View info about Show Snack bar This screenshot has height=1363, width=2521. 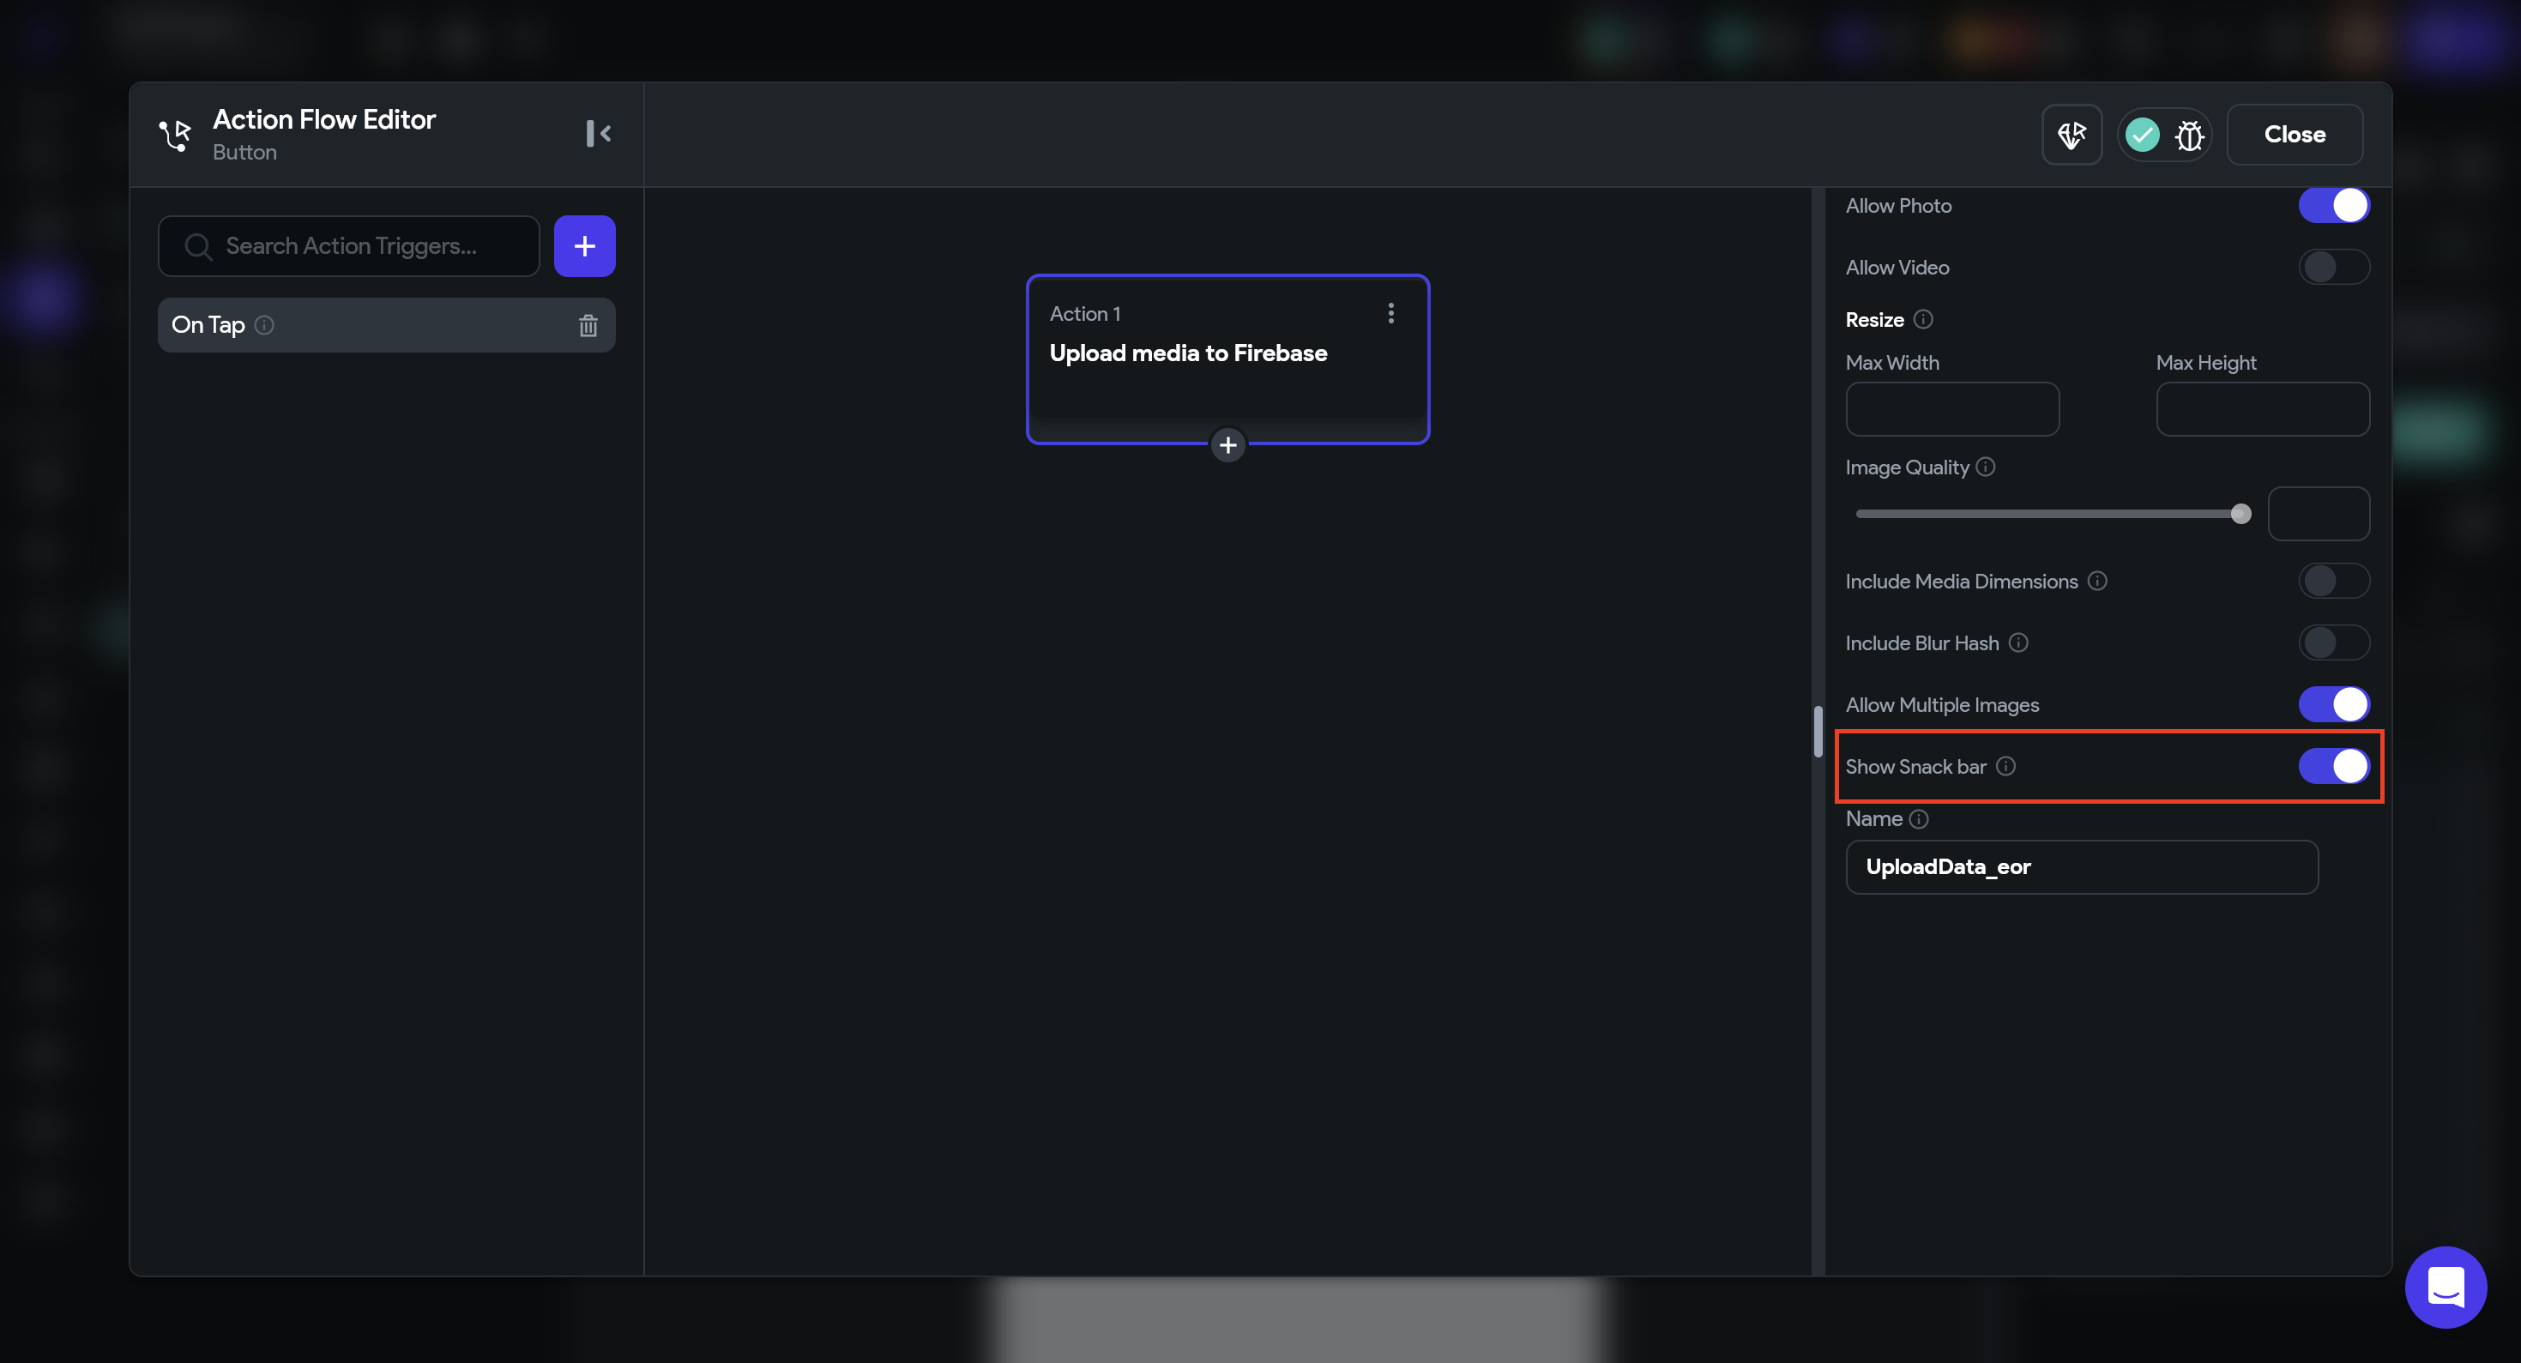click(x=2005, y=766)
